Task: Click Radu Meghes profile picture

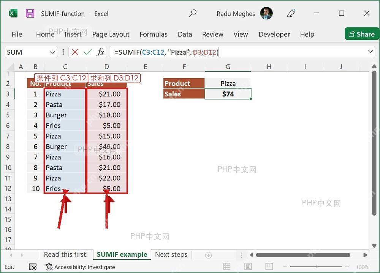Action: click(266, 13)
